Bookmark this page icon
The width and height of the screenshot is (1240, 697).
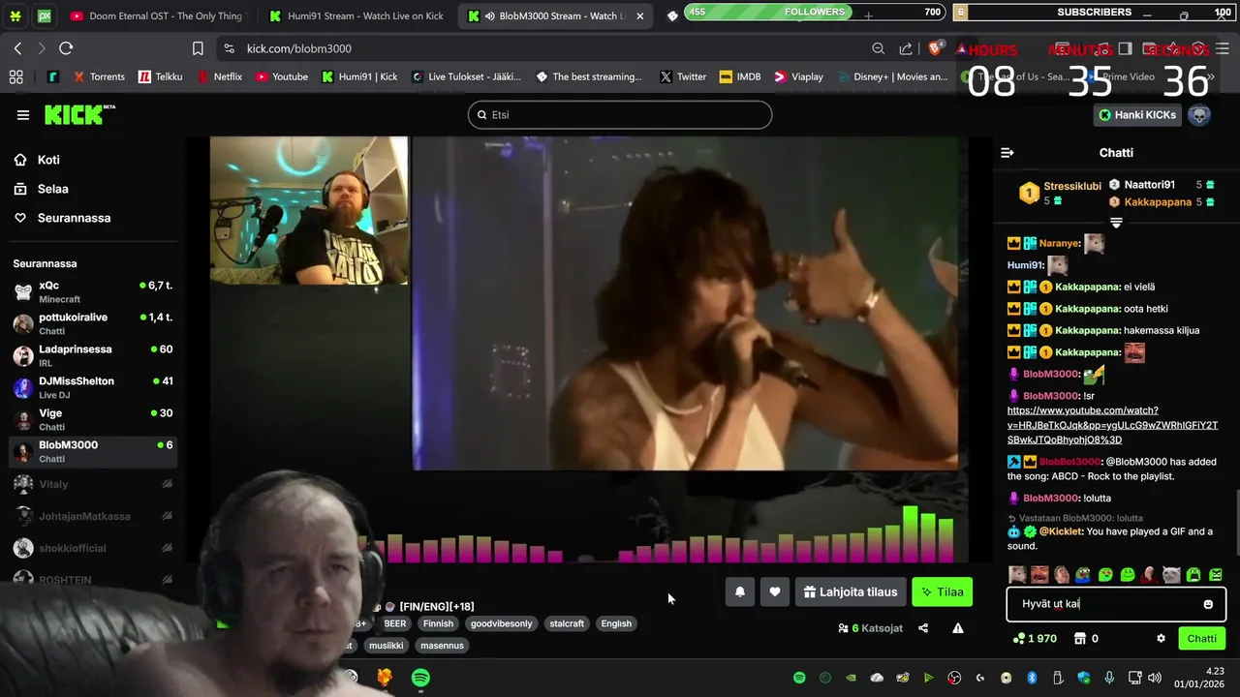198,48
